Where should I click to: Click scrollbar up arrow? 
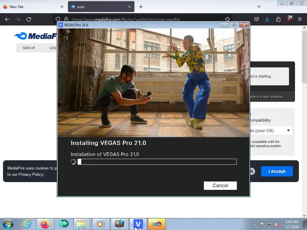point(304,28)
